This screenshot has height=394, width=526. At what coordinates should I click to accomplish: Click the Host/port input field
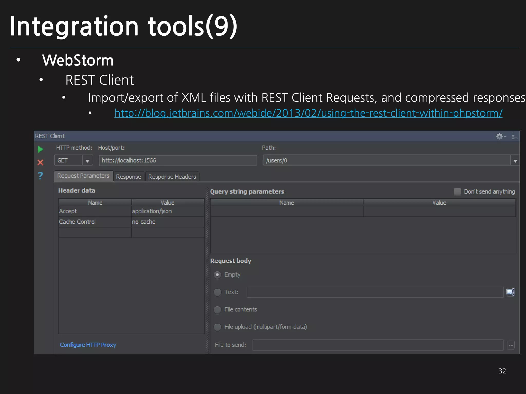[x=178, y=161]
